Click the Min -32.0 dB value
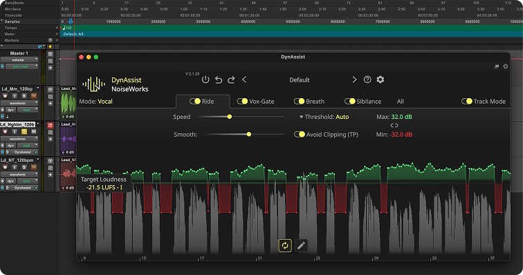The height and width of the screenshot is (275, 523). click(401, 135)
